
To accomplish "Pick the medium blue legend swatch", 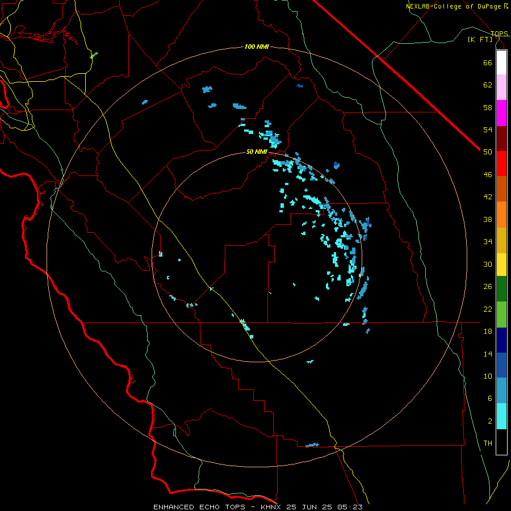I will coord(501,365).
